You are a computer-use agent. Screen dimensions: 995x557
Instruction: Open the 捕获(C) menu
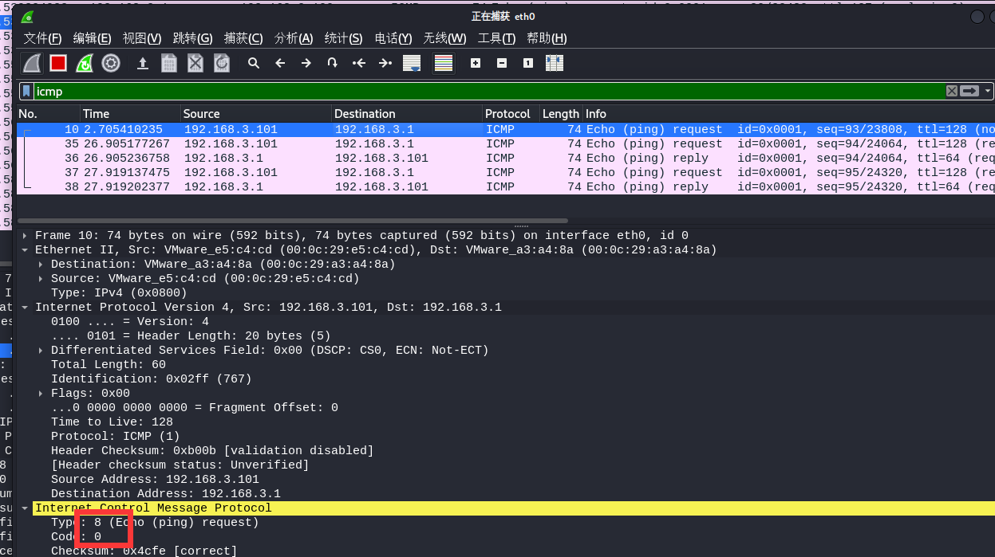(x=243, y=38)
